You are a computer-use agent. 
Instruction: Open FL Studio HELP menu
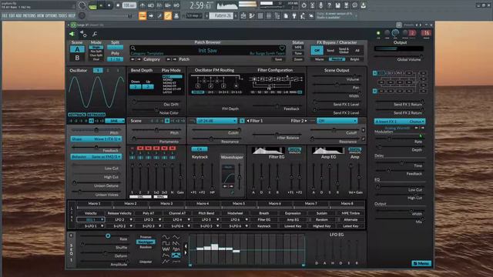click(x=72, y=15)
